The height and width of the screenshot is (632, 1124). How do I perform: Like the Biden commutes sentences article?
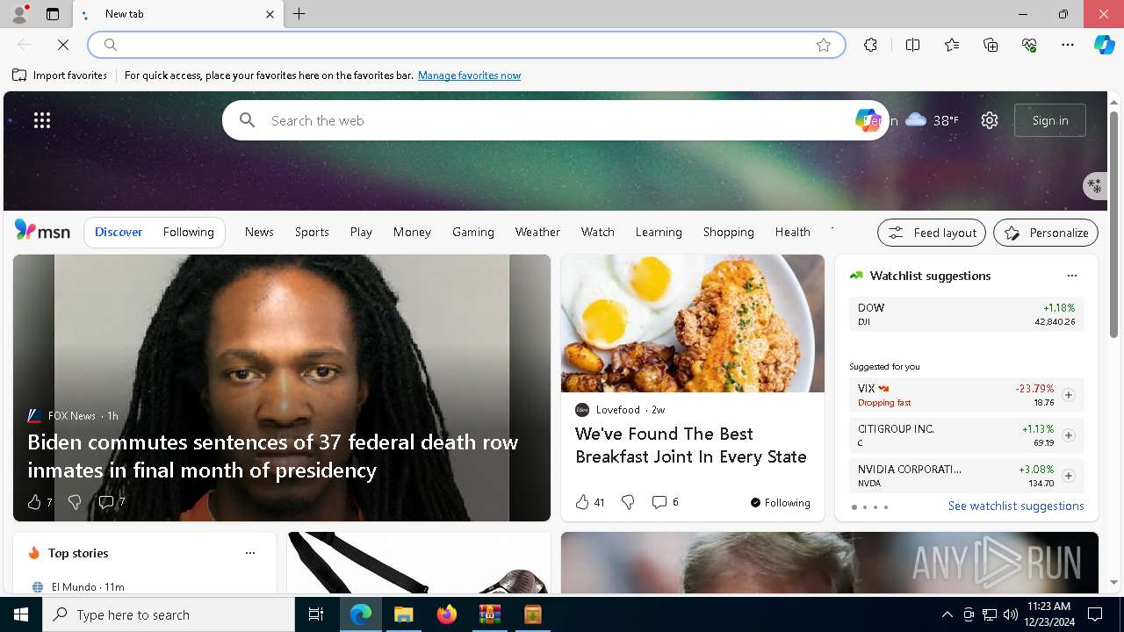[34, 502]
